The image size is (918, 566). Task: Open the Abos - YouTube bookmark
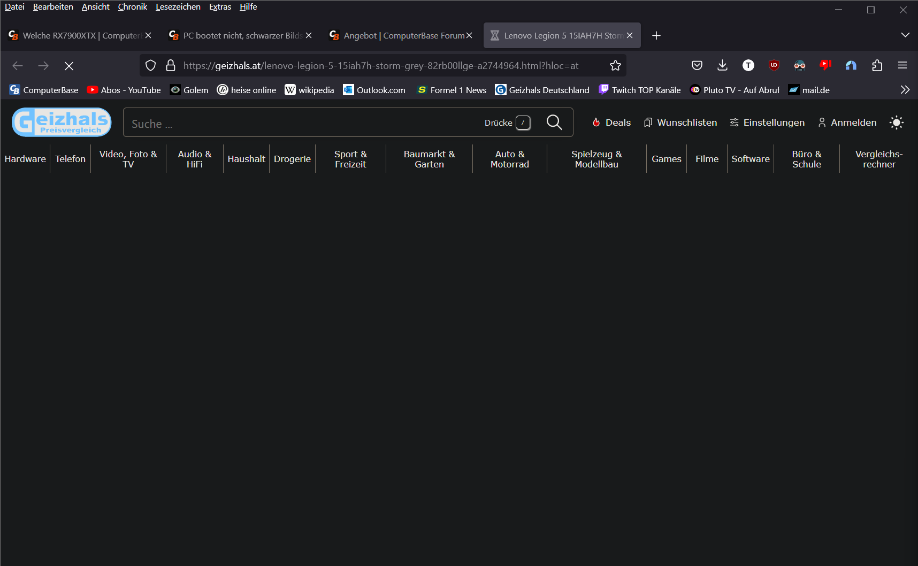(124, 90)
